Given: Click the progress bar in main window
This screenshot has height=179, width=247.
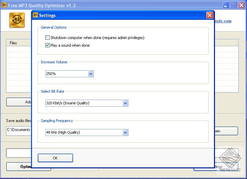Looking at the screenshot, I should 19,153.
